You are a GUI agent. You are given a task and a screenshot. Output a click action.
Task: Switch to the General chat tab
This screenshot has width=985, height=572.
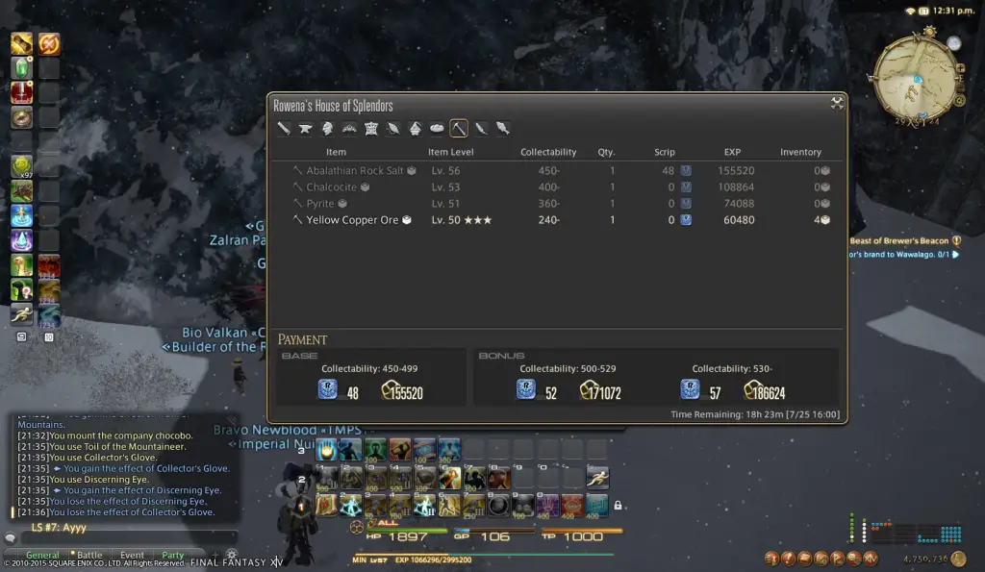point(42,555)
